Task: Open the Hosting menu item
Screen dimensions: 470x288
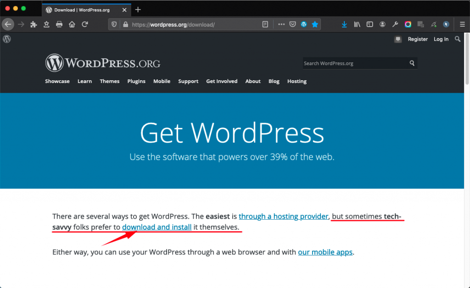Action: (x=297, y=81)
